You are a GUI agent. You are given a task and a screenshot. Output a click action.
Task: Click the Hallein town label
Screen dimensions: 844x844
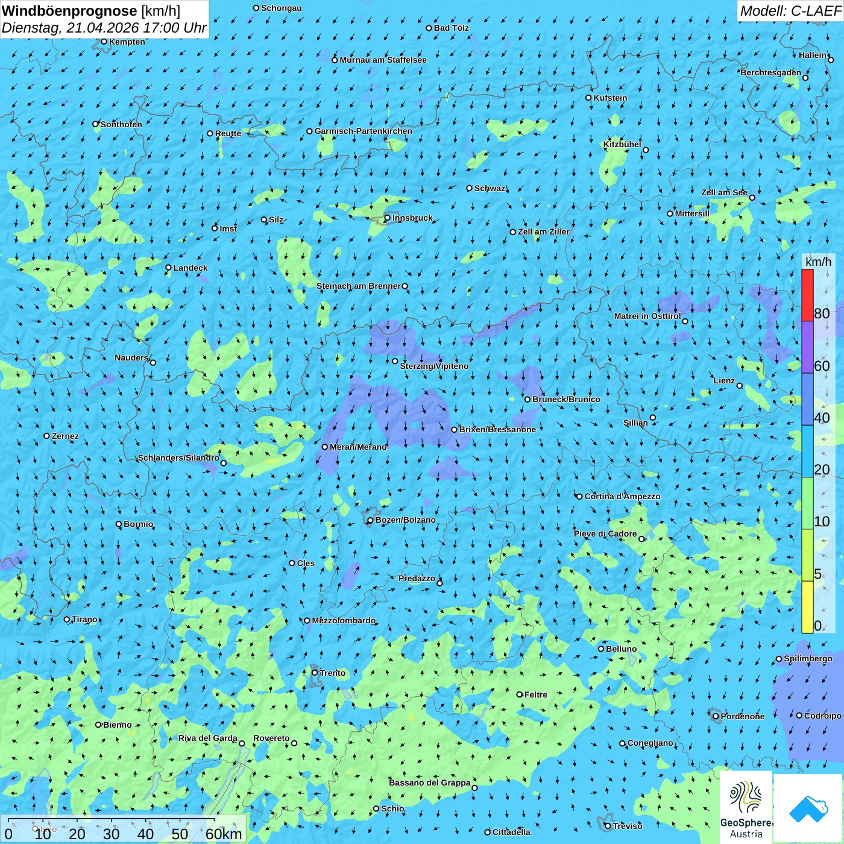tap(813, 55)
